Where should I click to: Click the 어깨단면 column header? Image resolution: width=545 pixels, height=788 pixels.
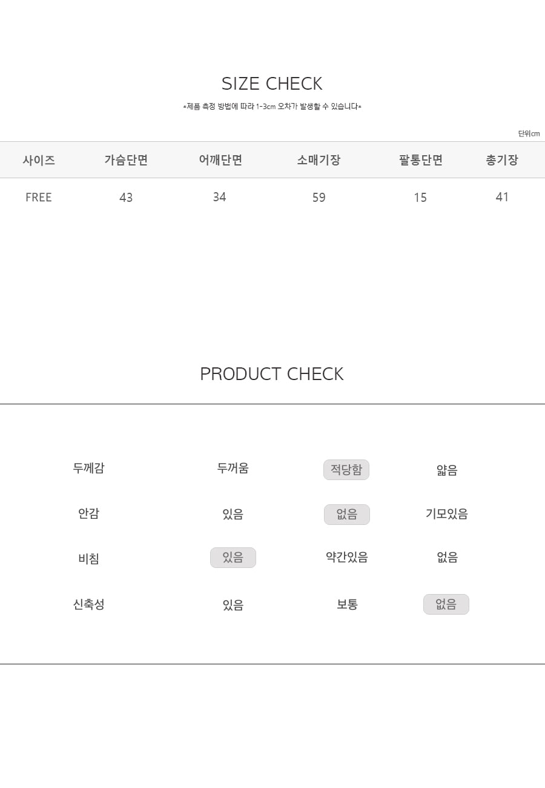click(220, 160)
